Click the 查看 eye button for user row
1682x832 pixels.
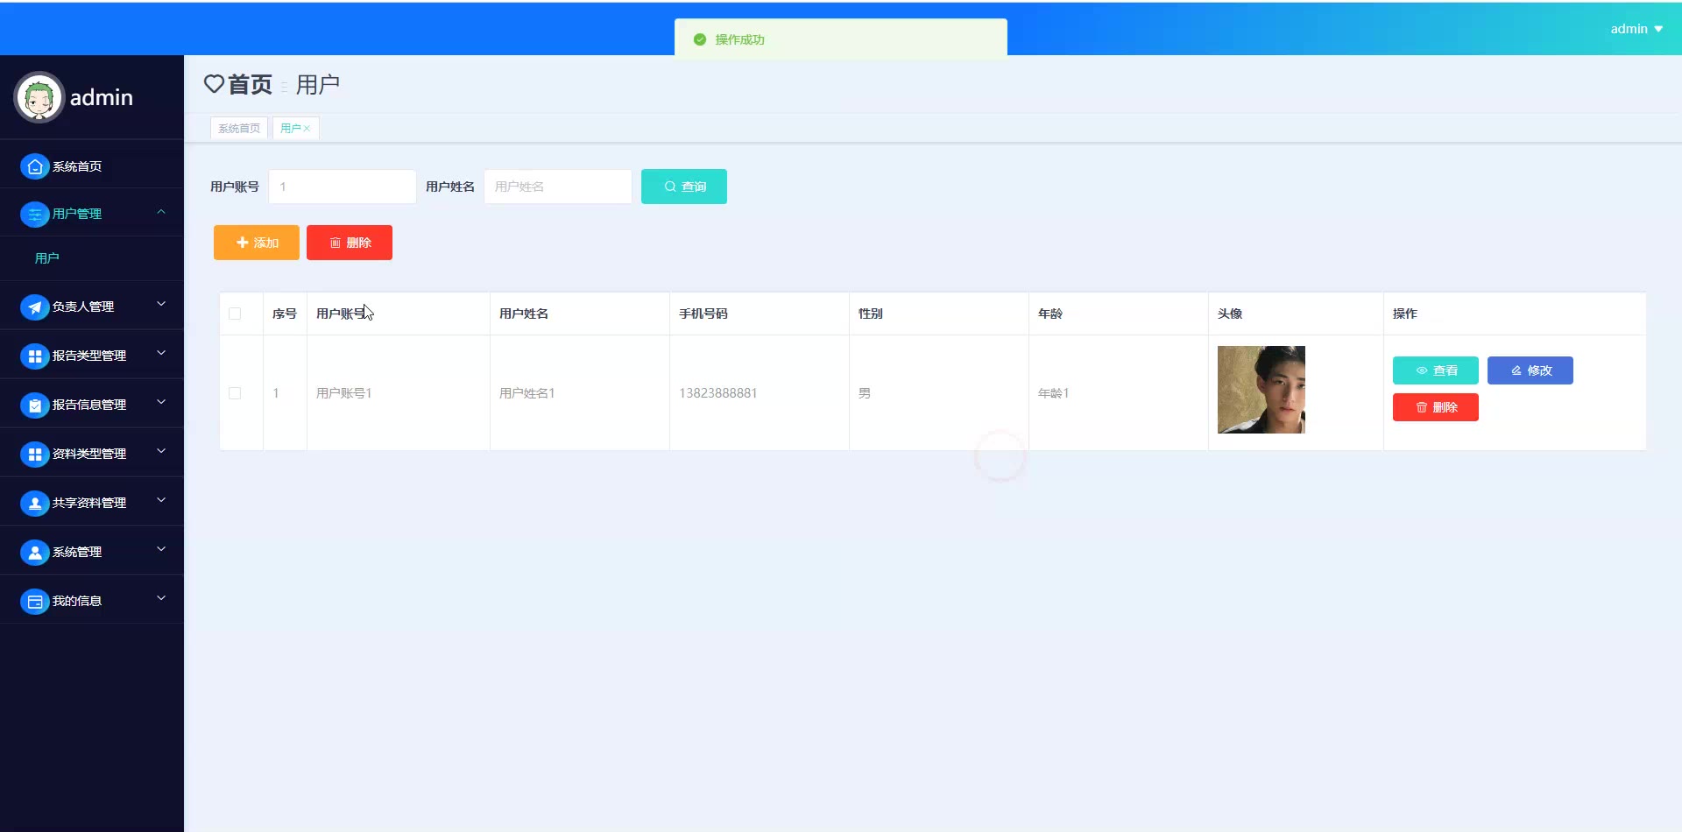pyautogui.click(x=1435, y=370)
